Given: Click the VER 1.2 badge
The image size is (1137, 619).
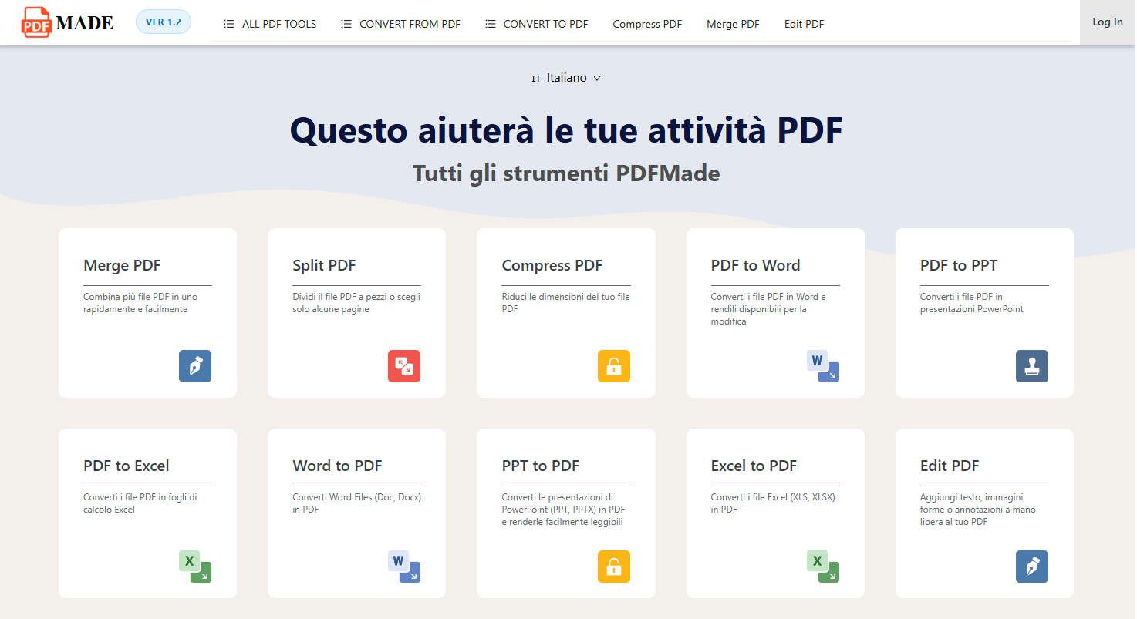Looking at the screenshot, I should 163,22.
